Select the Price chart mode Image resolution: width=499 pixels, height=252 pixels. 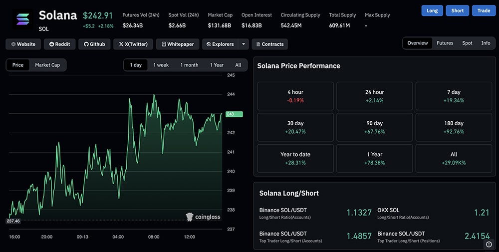[18, 65]
